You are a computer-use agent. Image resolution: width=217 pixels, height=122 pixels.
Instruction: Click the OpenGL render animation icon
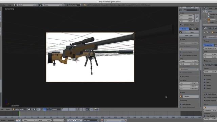tap(97, 109)
